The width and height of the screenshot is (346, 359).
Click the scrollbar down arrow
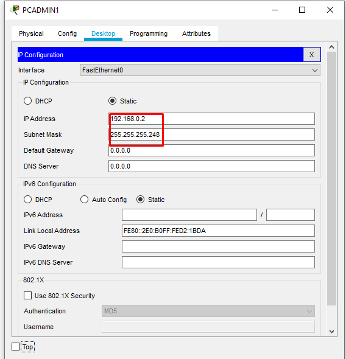pos(331,331)
